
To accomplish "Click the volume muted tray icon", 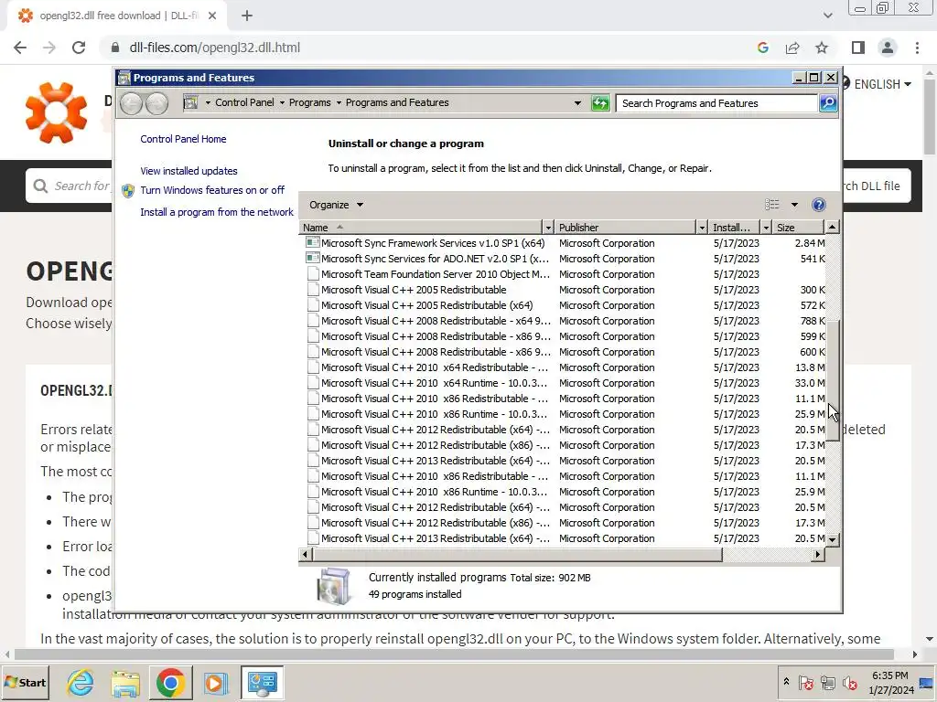I will [849, 682].
